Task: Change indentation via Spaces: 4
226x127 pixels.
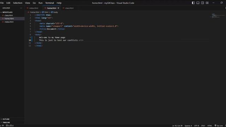Action: pos(188,126)
